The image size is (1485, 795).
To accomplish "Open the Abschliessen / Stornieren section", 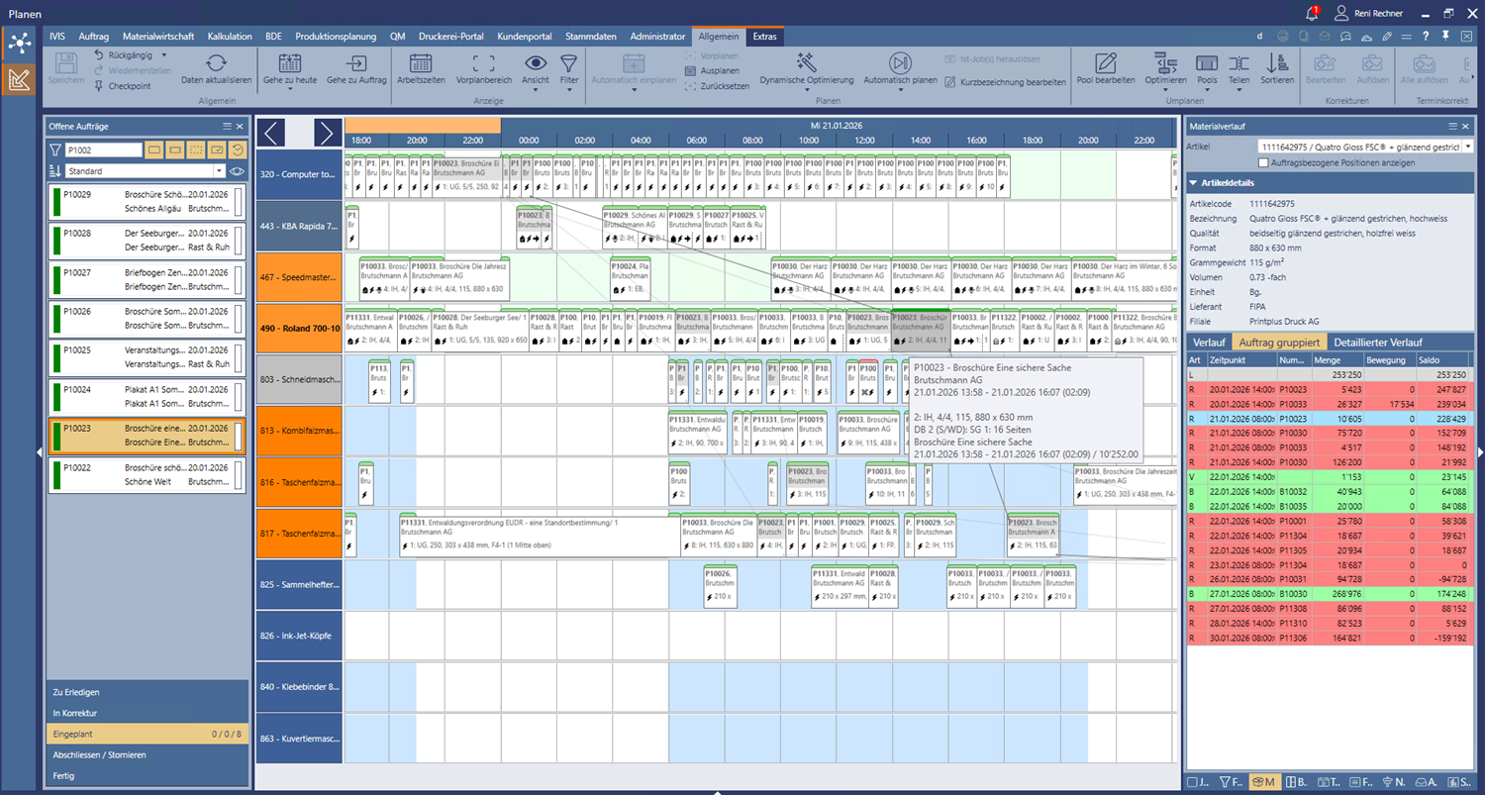I will 99,754.
